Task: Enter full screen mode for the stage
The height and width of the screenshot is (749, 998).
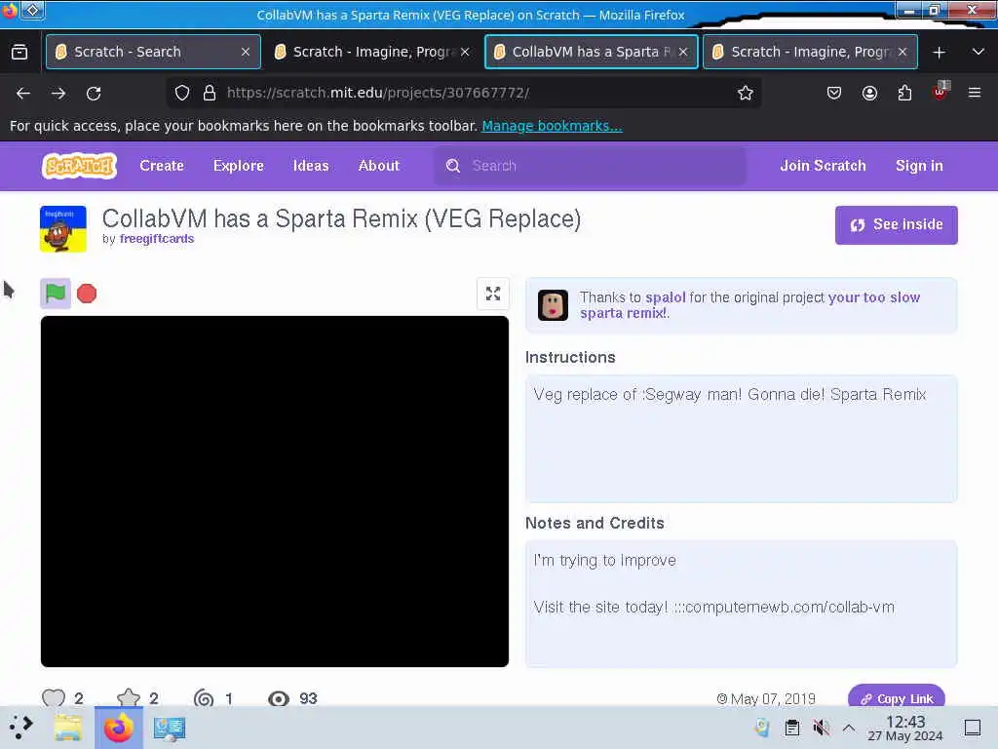Action: (492, 294)
